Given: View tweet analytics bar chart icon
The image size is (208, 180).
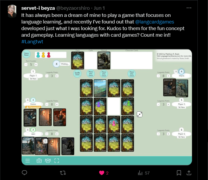Looking at the screenshot, I should pos(140,173).
